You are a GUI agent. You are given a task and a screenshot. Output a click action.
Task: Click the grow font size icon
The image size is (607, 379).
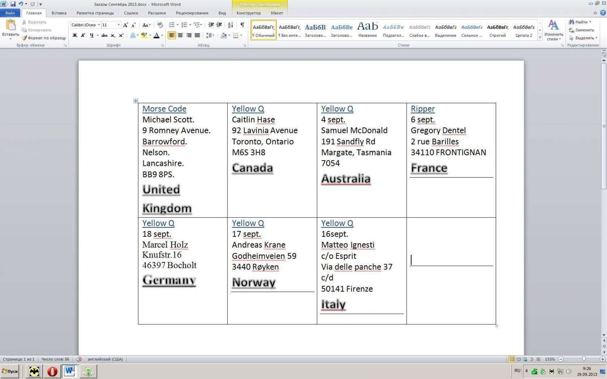pyautogui.click(x=125, y=25)
